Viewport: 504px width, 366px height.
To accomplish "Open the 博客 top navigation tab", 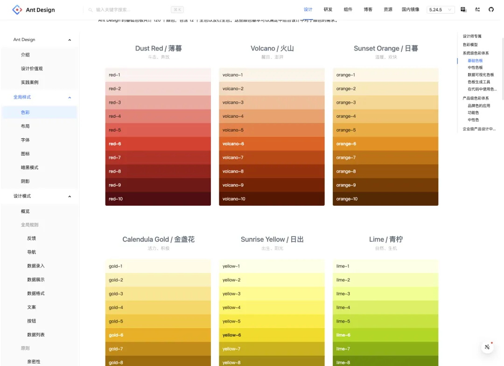I will (368, 9).
